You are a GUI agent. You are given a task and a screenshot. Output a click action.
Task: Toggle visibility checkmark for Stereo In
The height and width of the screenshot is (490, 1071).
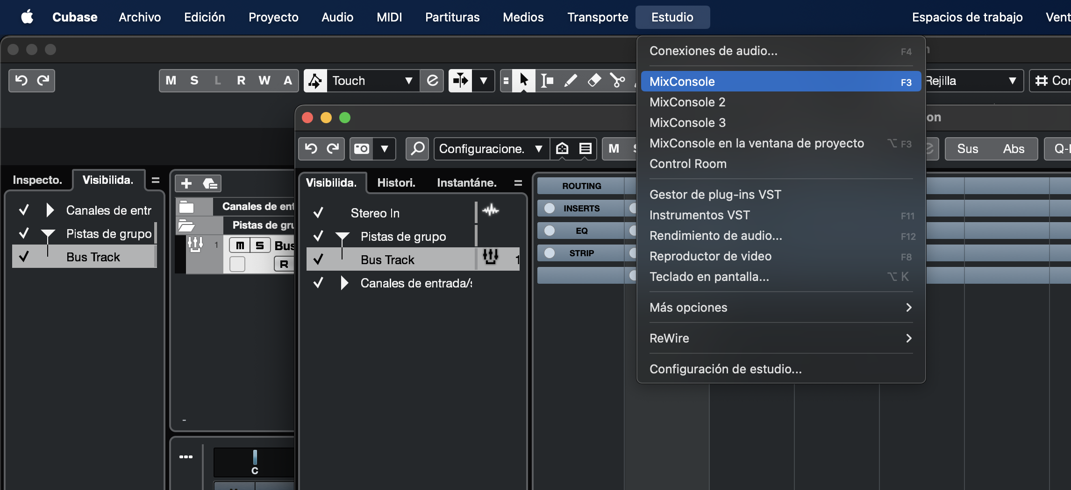(318, 213)
